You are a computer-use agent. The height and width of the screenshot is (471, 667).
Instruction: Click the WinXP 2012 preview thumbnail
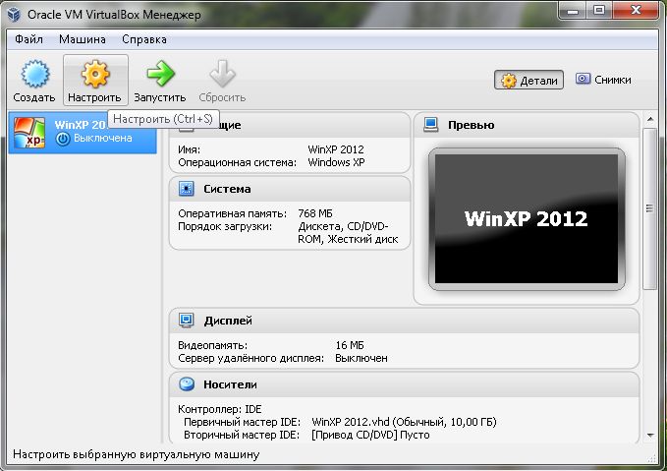[526, 218]
